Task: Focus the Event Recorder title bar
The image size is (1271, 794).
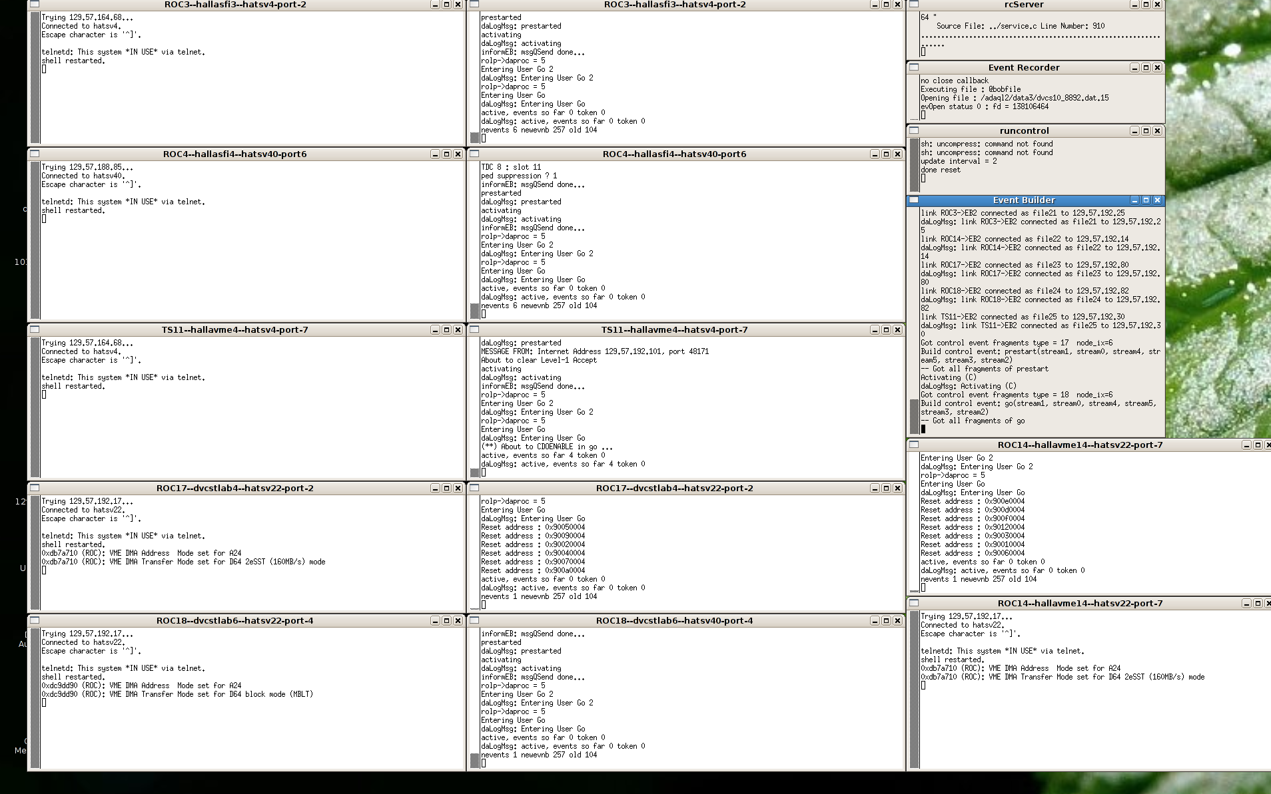Action: coord(1024,67)
